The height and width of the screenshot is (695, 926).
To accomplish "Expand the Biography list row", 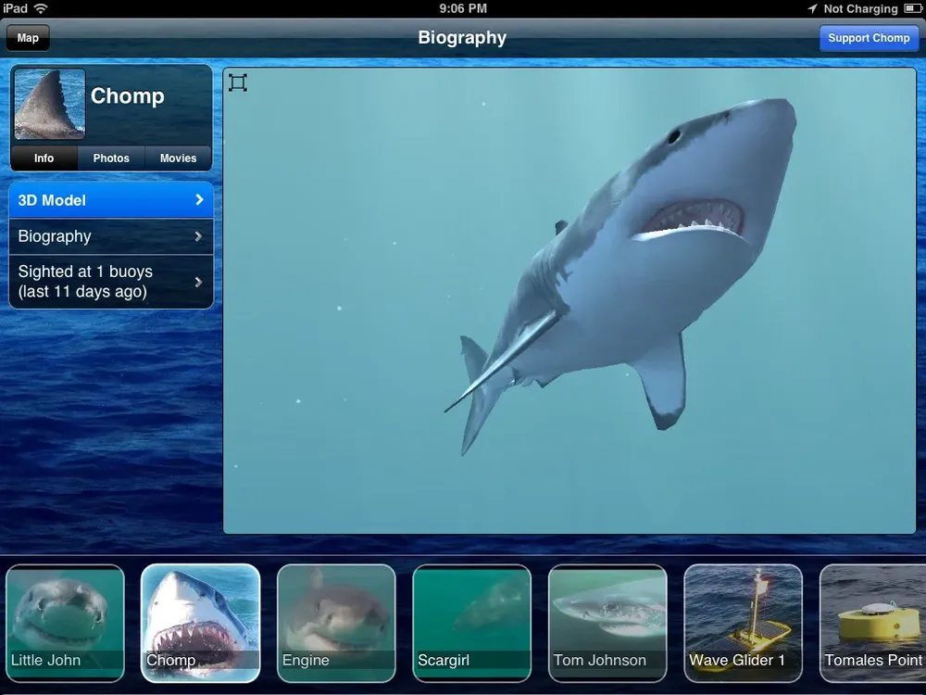I will tap(111, 236).
